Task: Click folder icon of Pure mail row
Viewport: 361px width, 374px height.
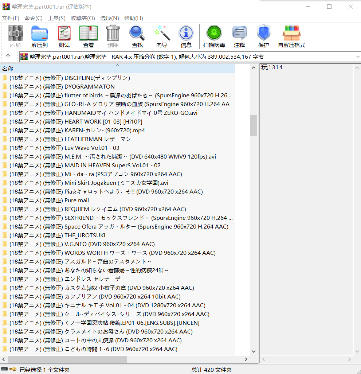Action: 4,200
